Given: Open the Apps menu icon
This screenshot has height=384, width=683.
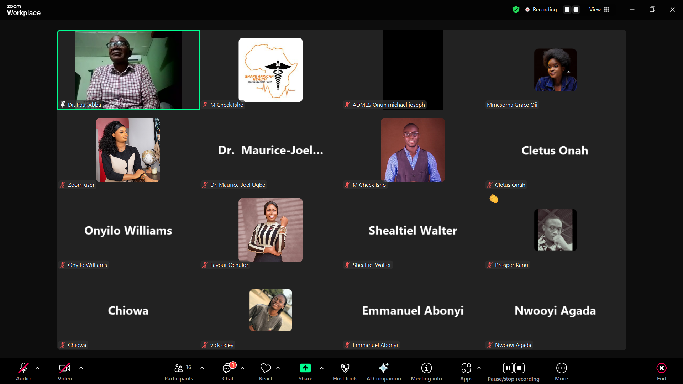Looking at the screenshot, I should tap(466, 368).
